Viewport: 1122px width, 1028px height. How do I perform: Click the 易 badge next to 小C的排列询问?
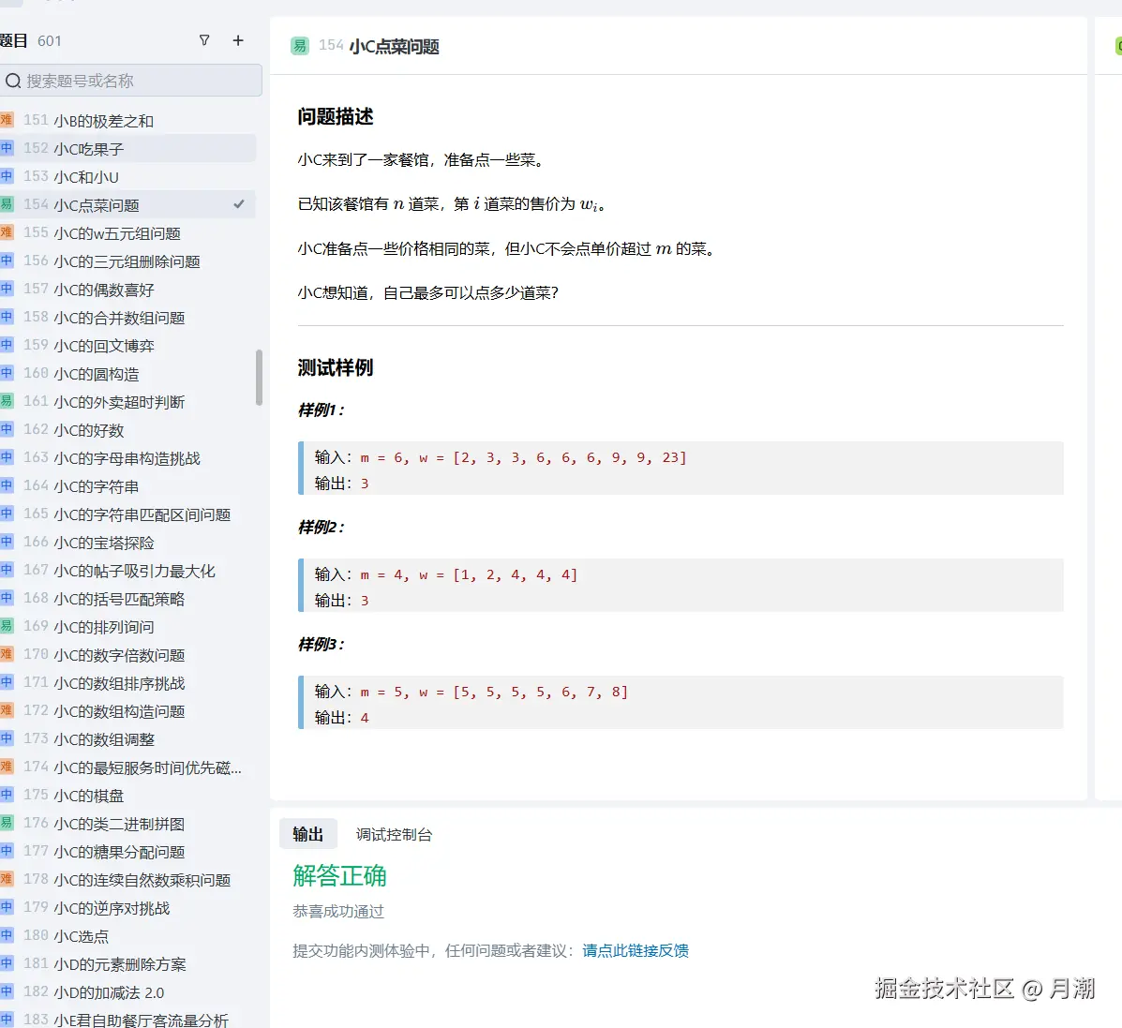[8, 626]
